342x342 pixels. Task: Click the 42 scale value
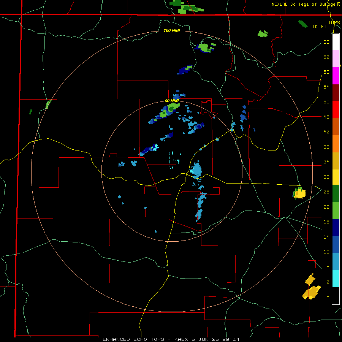click(326, 132)
